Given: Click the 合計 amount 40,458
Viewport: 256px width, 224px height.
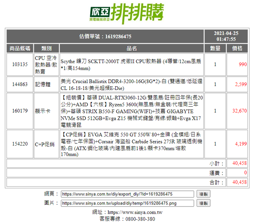Looking at the screenshot, I should (x=240, y=182).
